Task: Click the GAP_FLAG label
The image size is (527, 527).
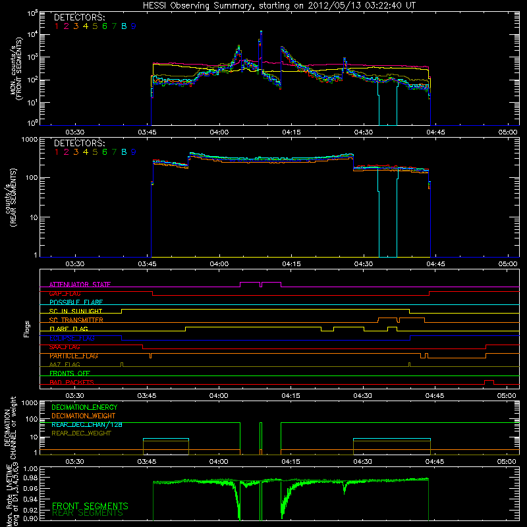Action: point(65,293)
